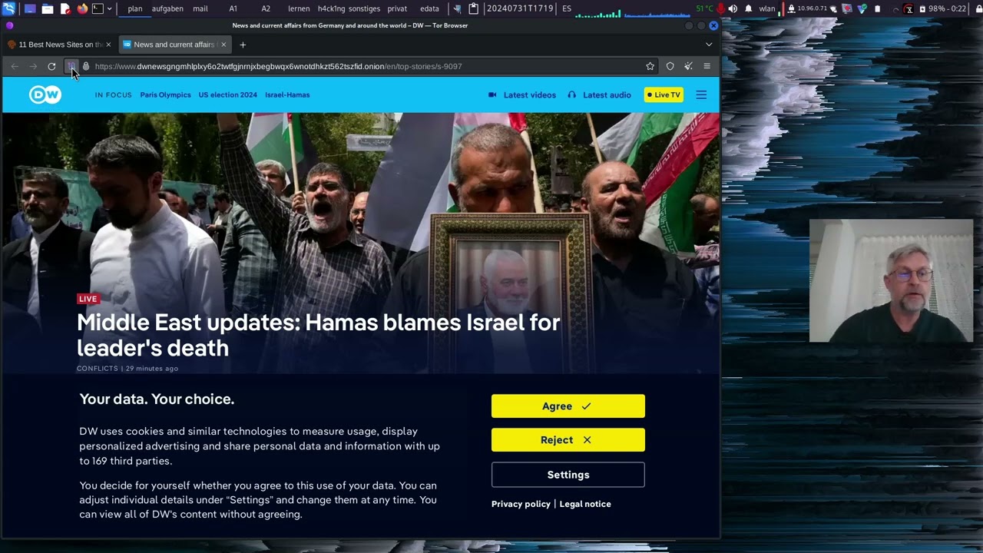Open the volume speaker control
Screen dimensions: 983x553
pos(733,8)
